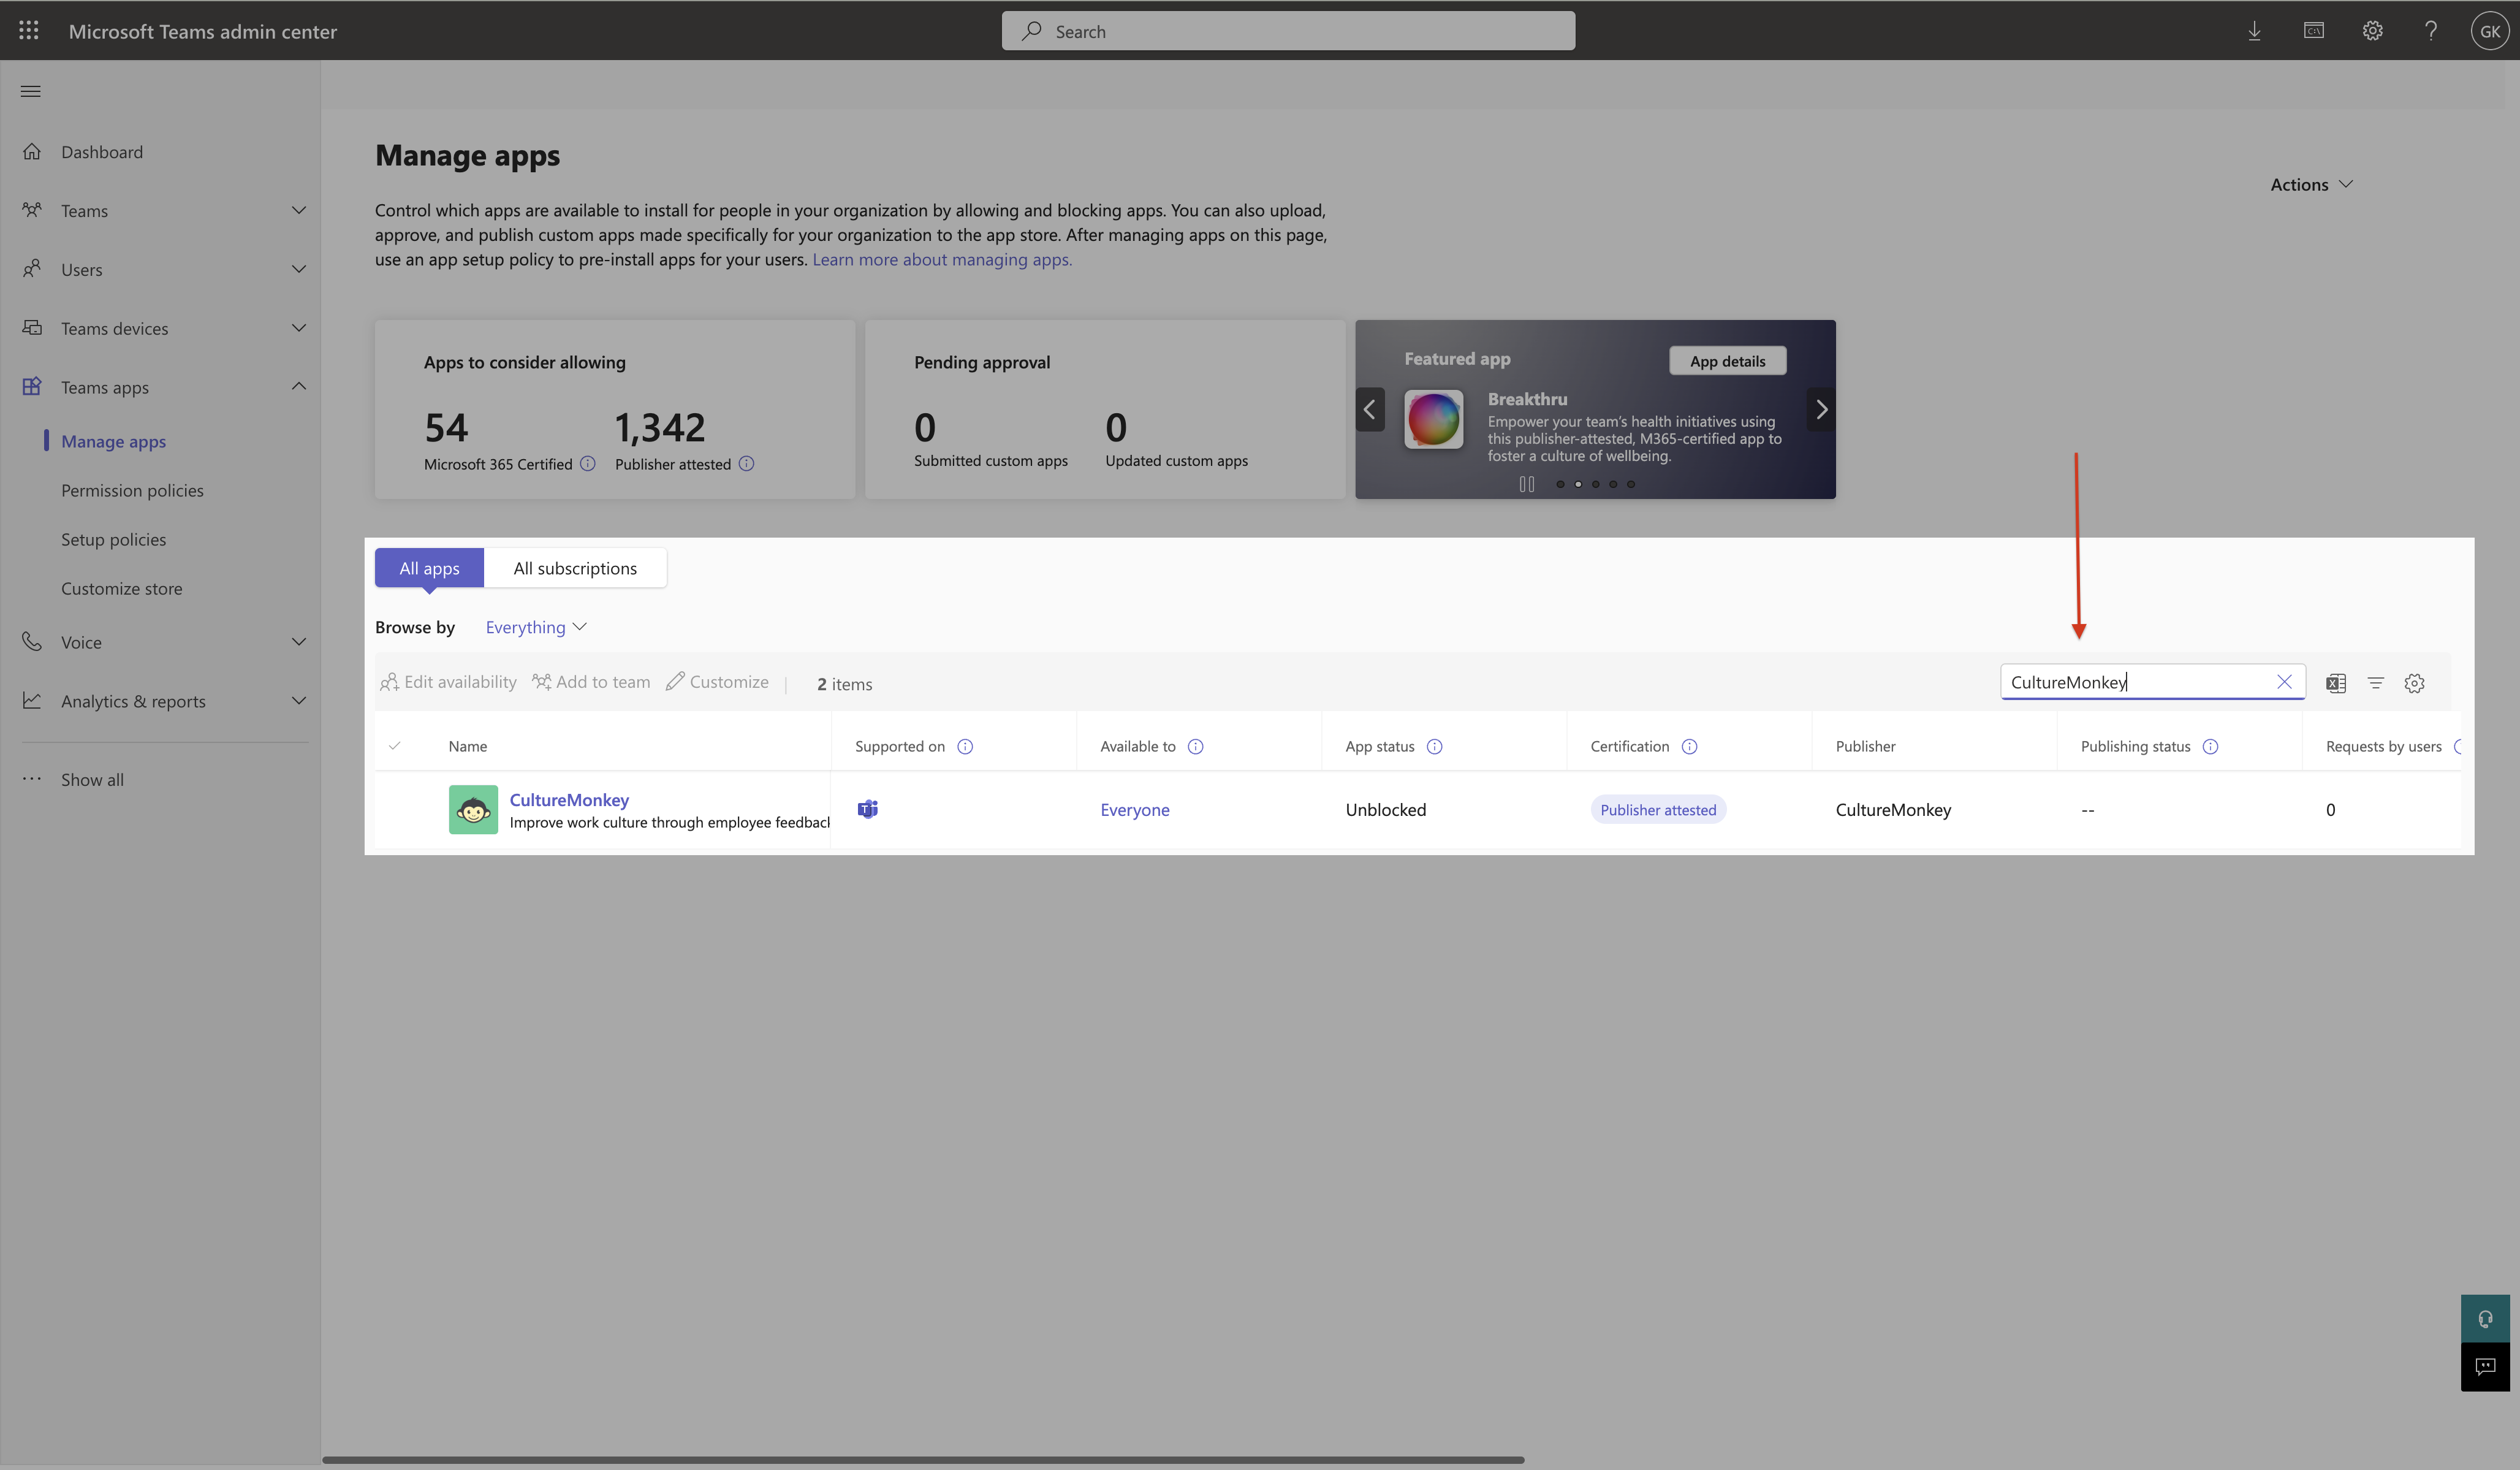Select Manage apps in sidebar
Viewport: 2520px width, 1470px height.
point(113,441)
